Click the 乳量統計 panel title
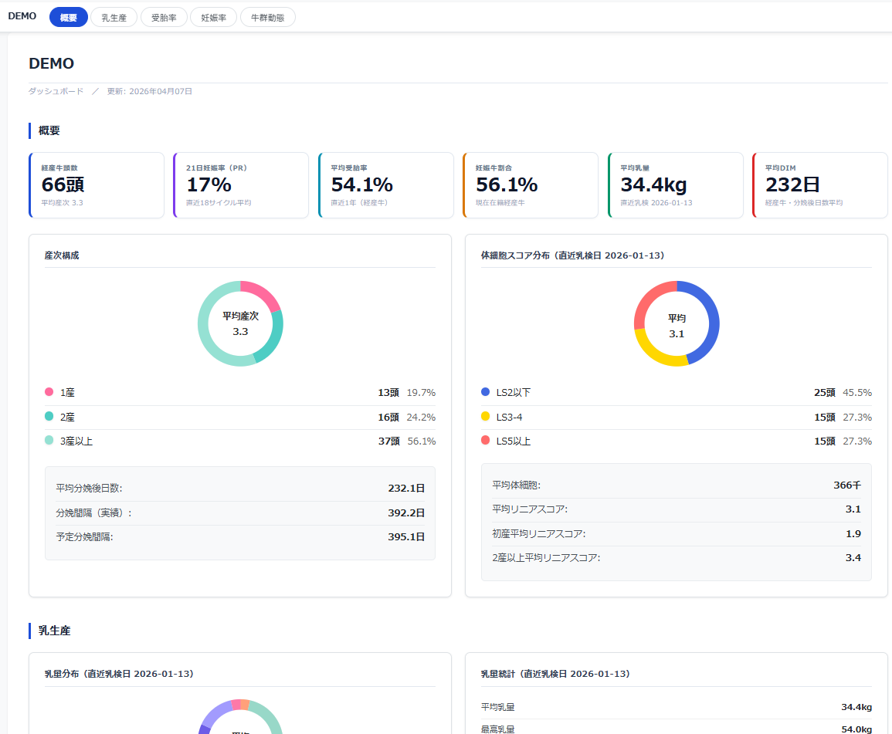Image resolution: width=892 pixels, height=734 pixels. [x=555, y=674]
